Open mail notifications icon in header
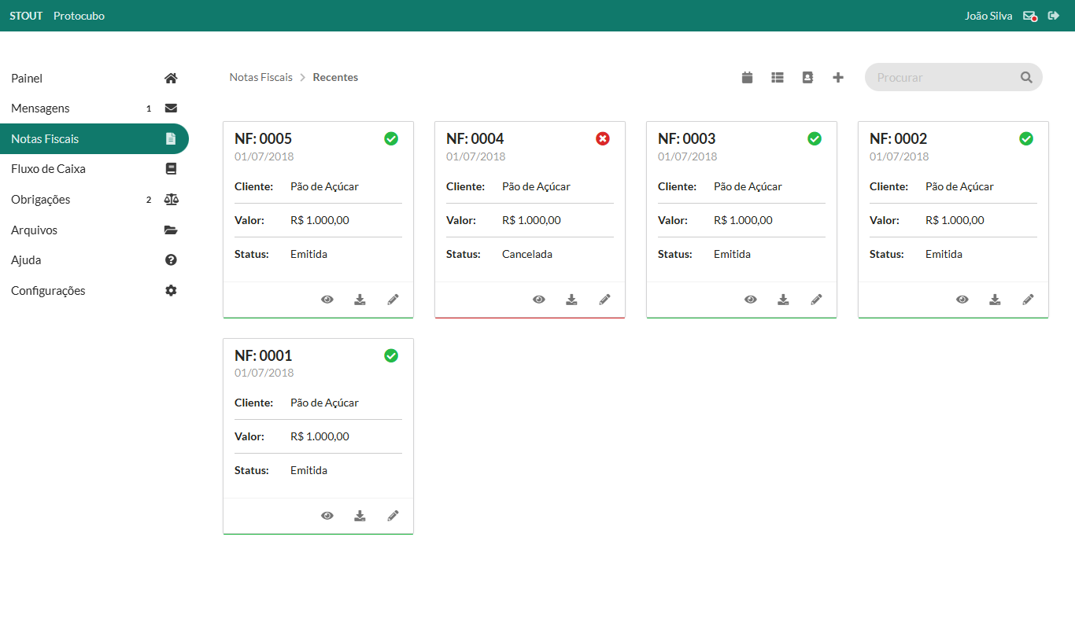The image size is (1075, 629). (1029, 16)
